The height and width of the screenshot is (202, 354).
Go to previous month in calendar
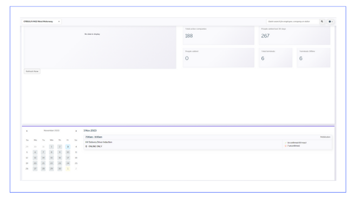coord(27,131)
